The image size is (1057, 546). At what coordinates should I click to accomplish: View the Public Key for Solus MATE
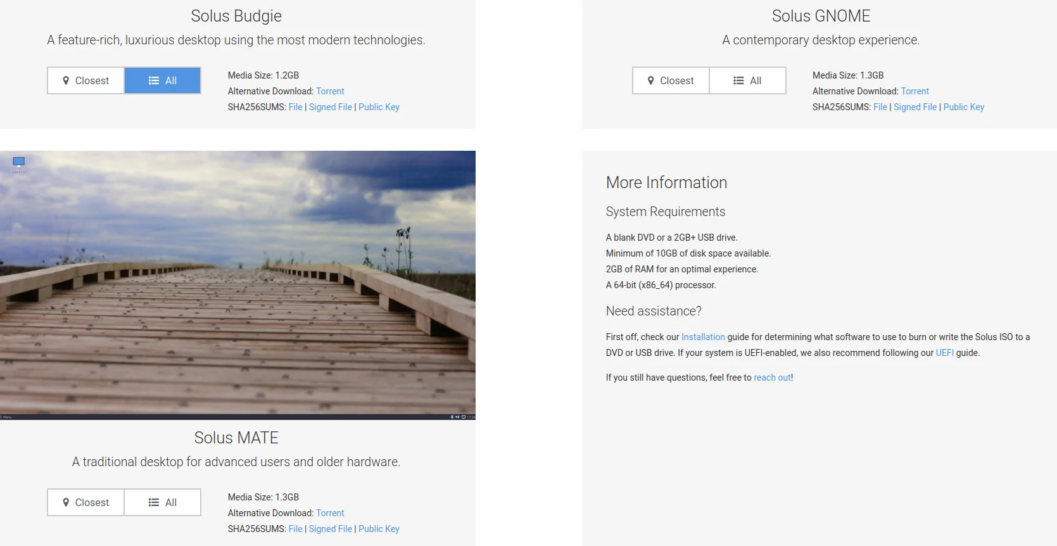click(379, 529)
